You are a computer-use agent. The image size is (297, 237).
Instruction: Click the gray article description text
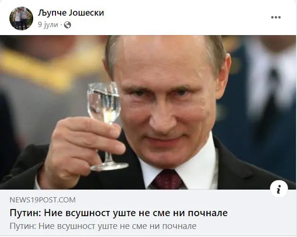103,226
